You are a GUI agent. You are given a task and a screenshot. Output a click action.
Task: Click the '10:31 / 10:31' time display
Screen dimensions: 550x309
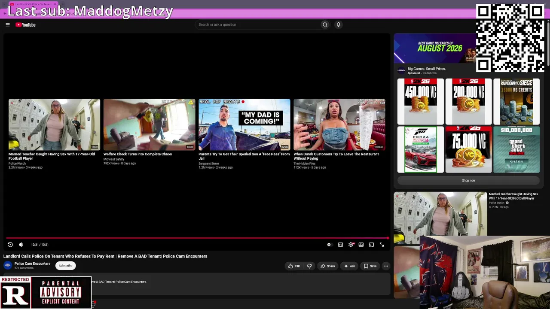click(40, 245)
